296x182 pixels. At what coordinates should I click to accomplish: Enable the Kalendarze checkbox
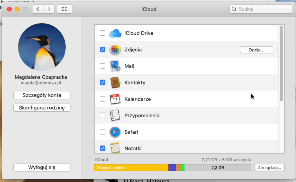pos(103,99)
